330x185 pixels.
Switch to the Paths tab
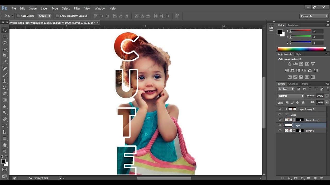click(x=305, y=84)
